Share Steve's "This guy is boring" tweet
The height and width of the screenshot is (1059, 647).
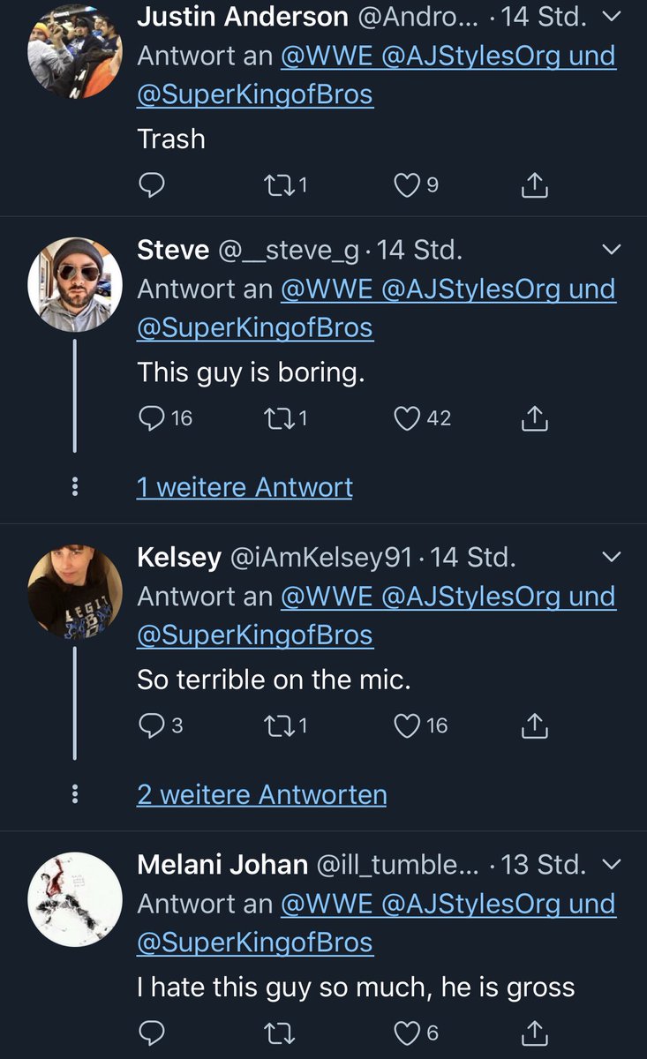coord(535,418)
